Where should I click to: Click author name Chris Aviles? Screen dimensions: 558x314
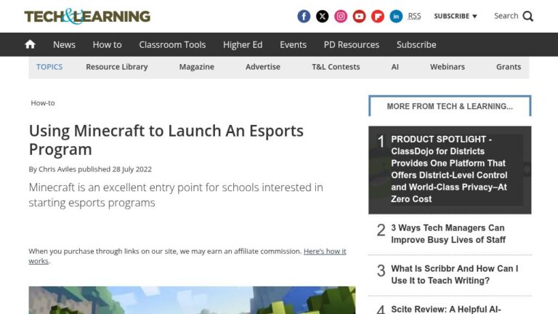pyautogui.click(x=57, y=169)
